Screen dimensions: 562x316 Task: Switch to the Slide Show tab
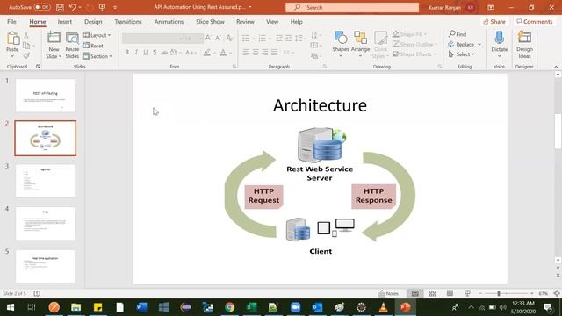coord(210,21)
